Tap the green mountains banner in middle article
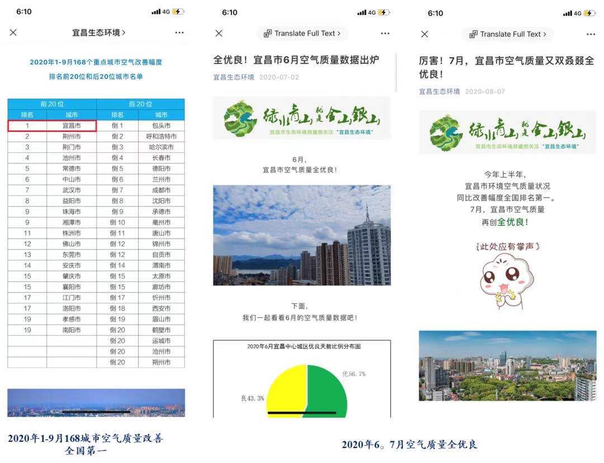 pyautogui.click(x=302, y=118)
